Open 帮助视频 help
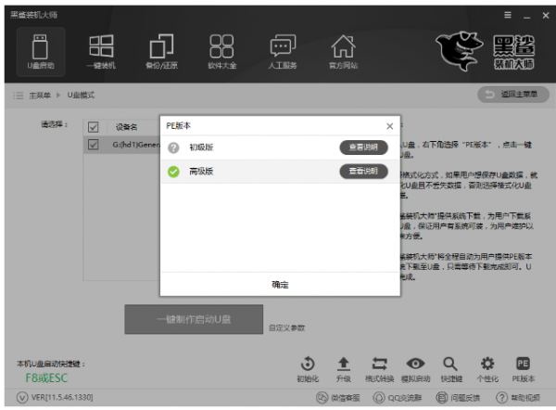 tap(518, 398)
